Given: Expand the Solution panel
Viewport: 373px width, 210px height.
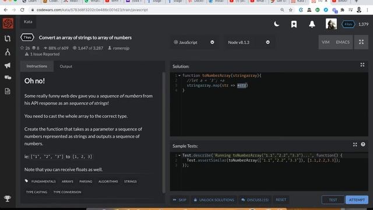Looking at the screenshot, I should (363, 65).
